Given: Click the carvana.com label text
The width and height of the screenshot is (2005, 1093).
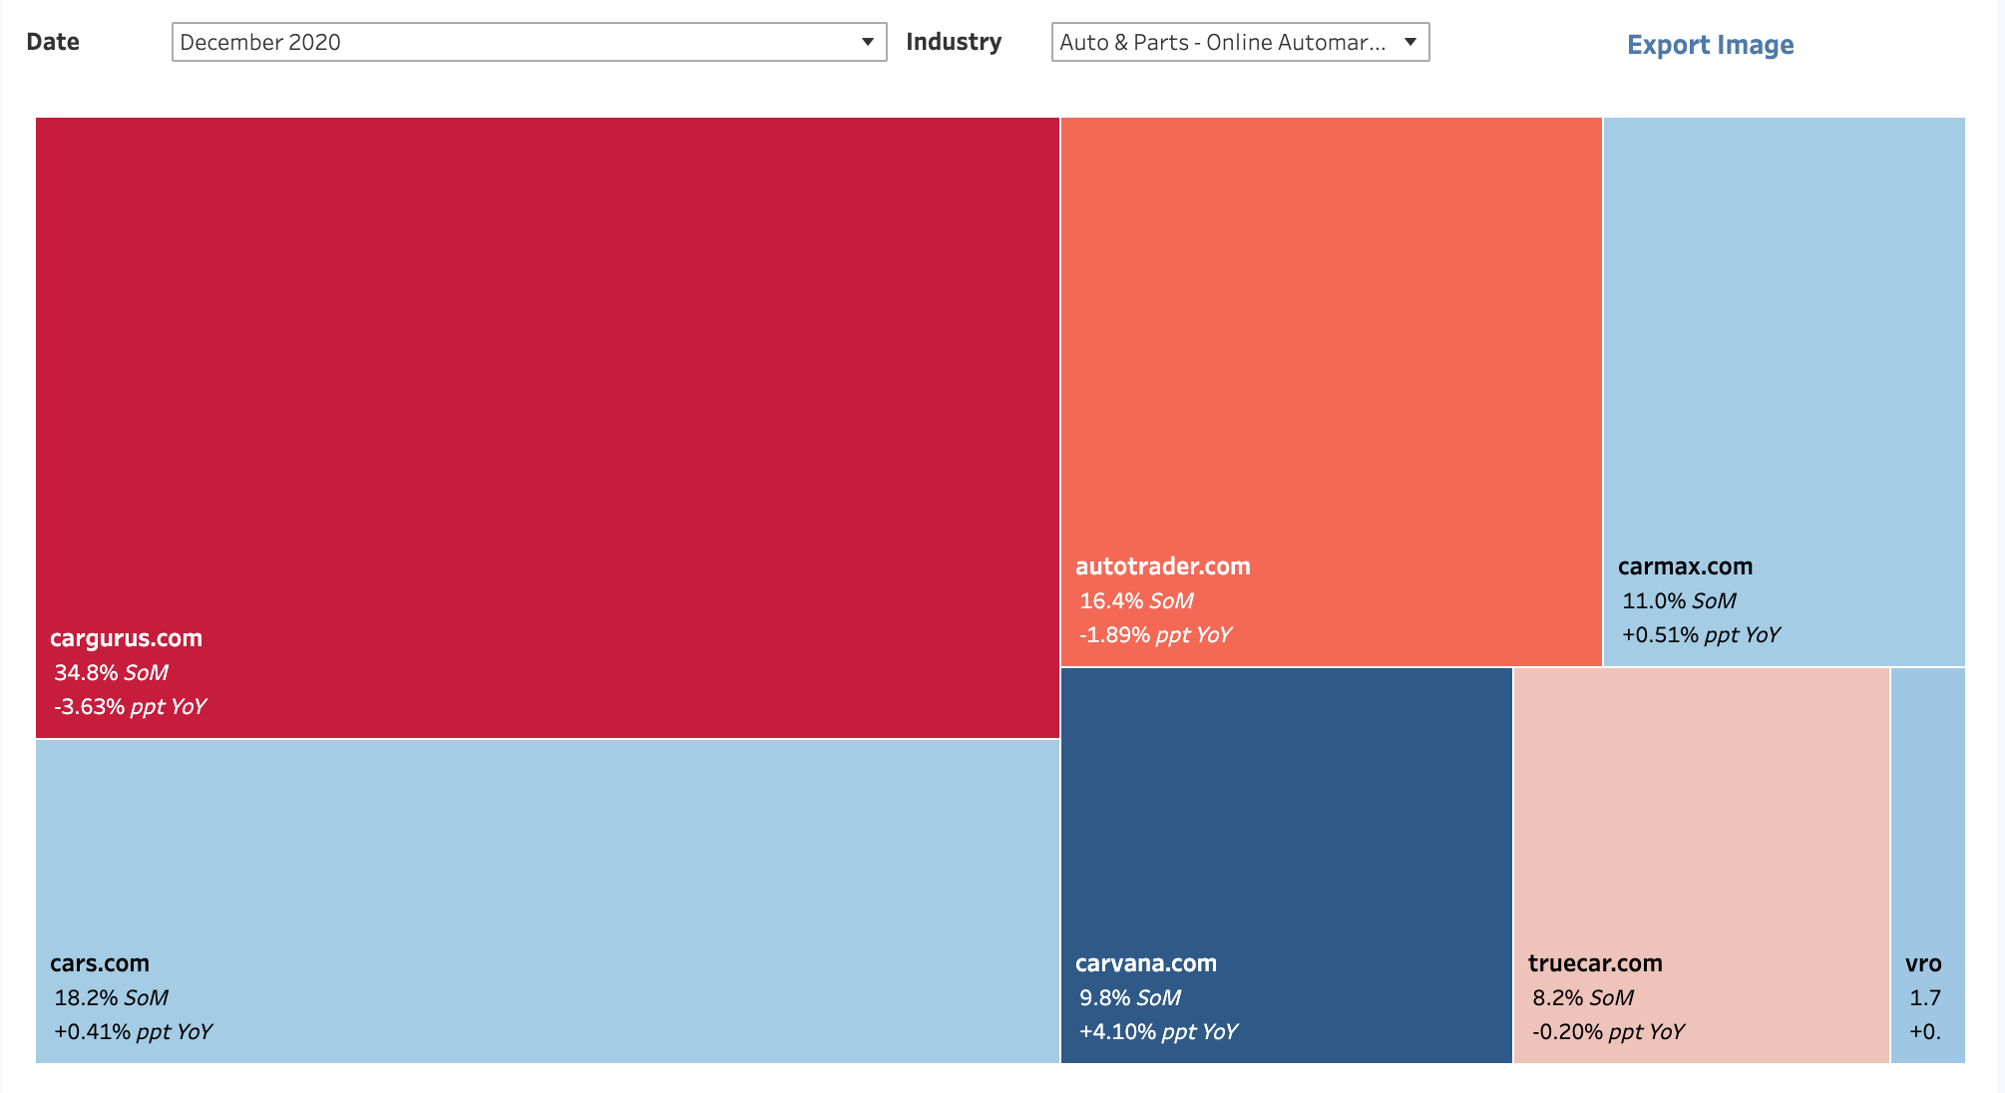Looking at the screenshot, I should click(1146, 963).
